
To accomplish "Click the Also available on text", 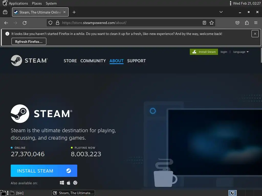I will pyautogui.click(x=24, y=183).
